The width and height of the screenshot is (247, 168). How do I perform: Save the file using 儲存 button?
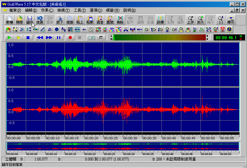(x=30, y=20)
